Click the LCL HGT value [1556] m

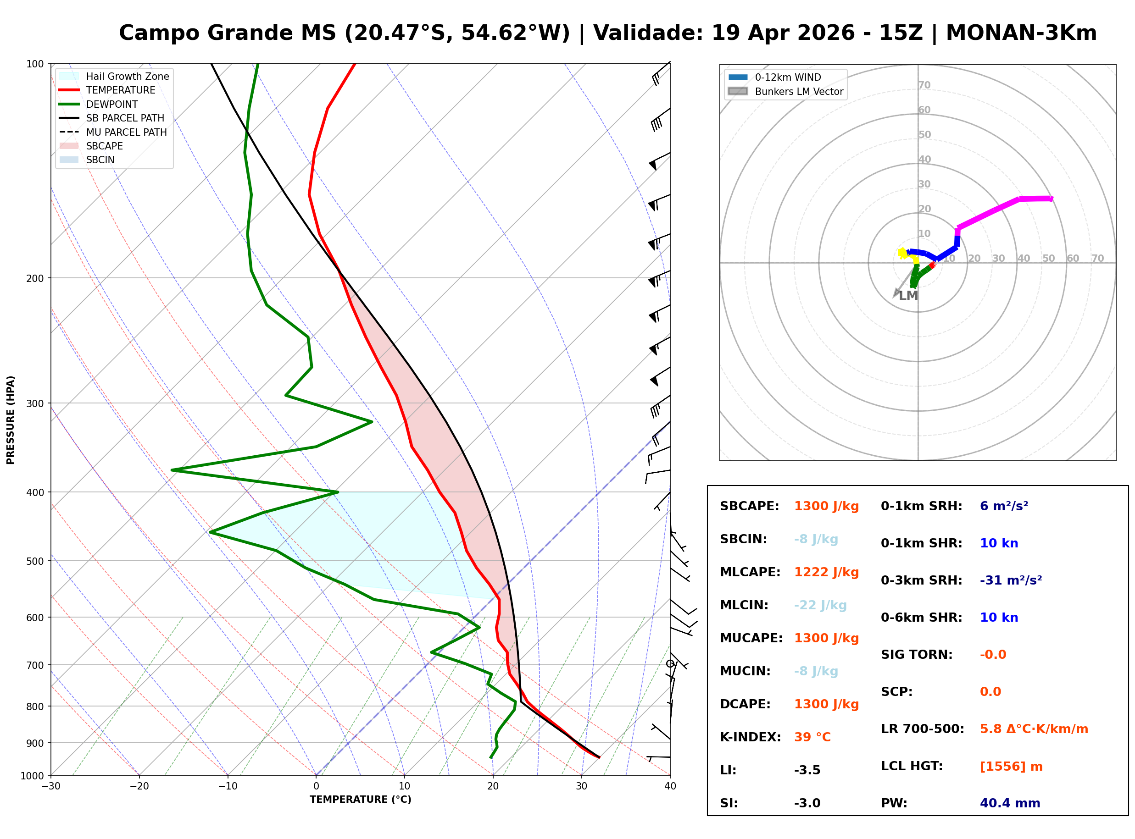pos(1011,767)
